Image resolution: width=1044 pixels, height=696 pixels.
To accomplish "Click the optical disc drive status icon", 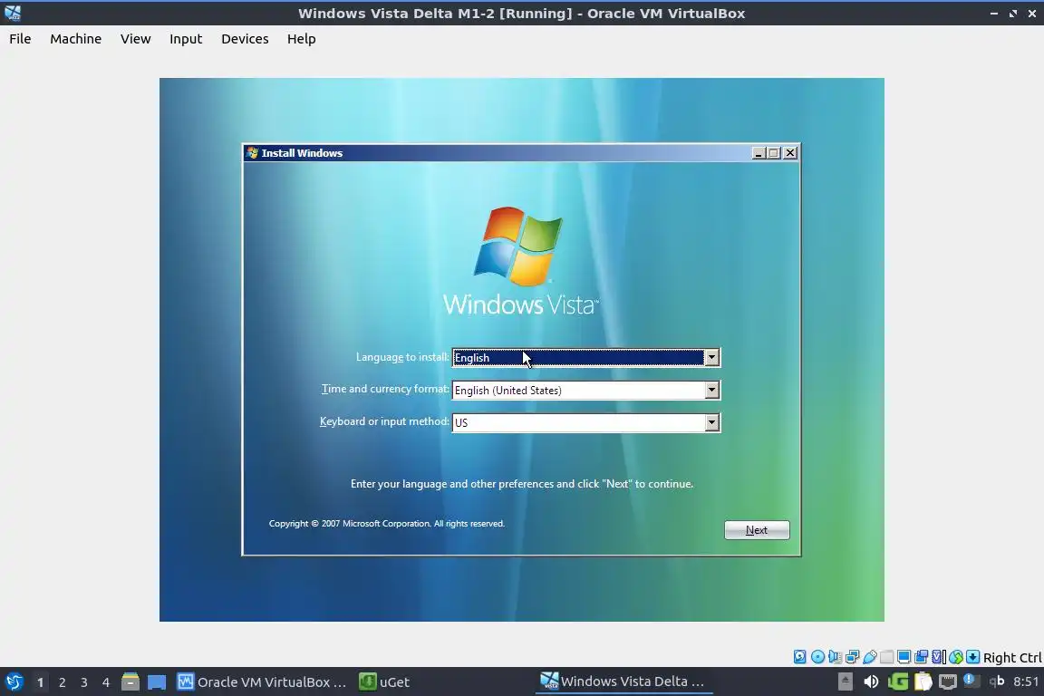I will [817, 657].
